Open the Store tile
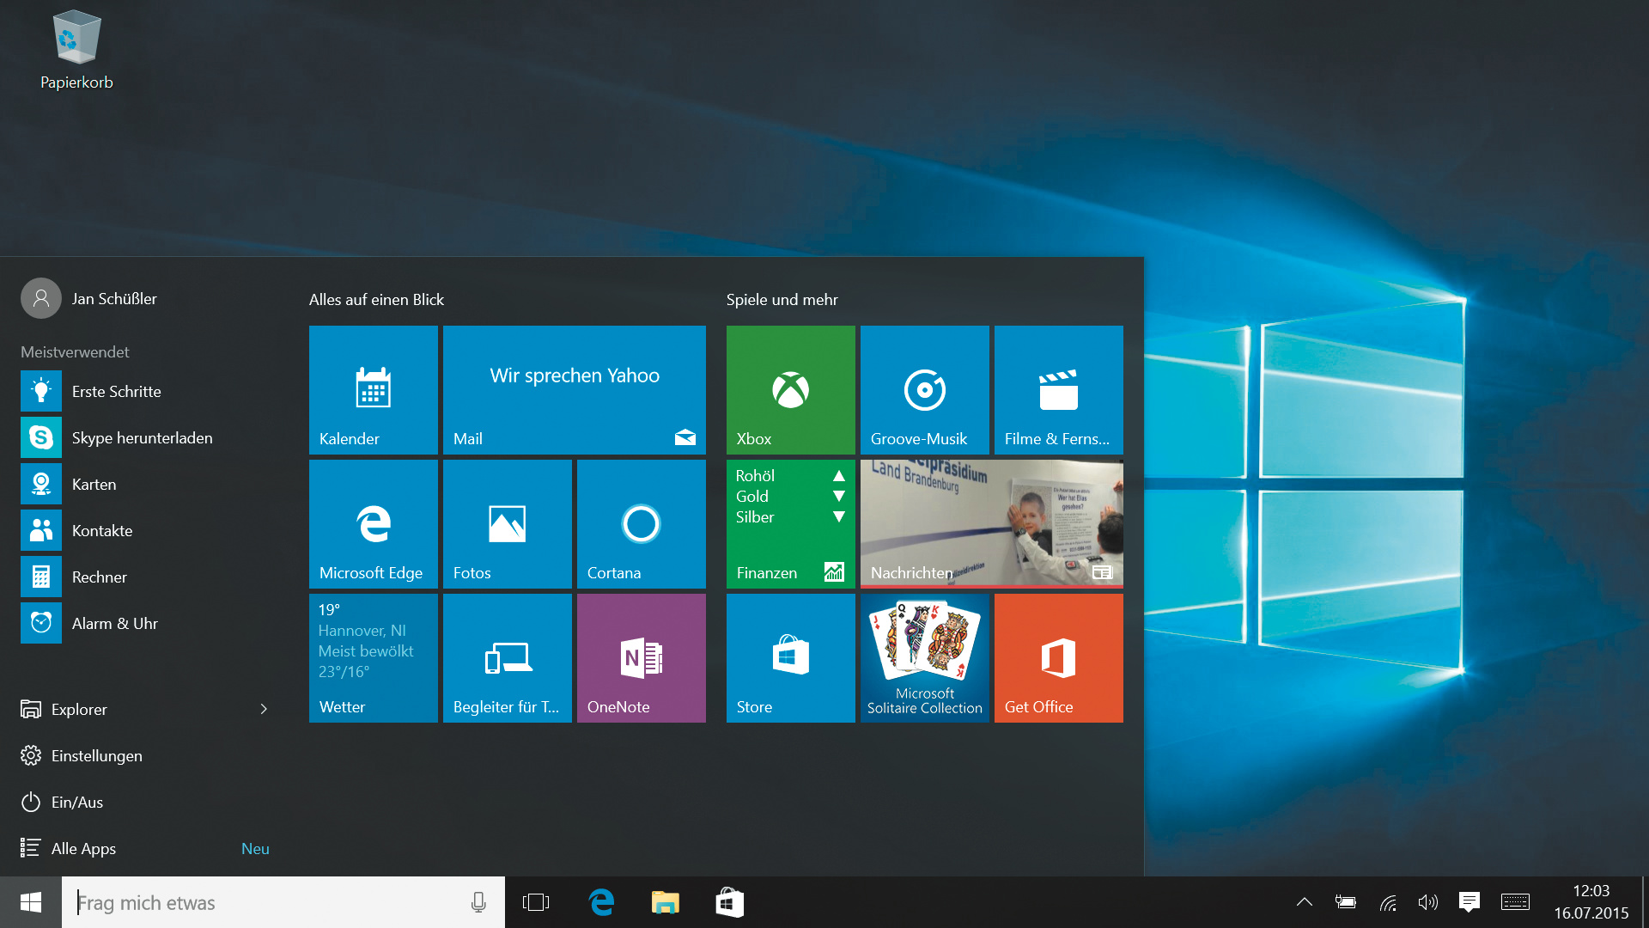 tap(790, 658)
